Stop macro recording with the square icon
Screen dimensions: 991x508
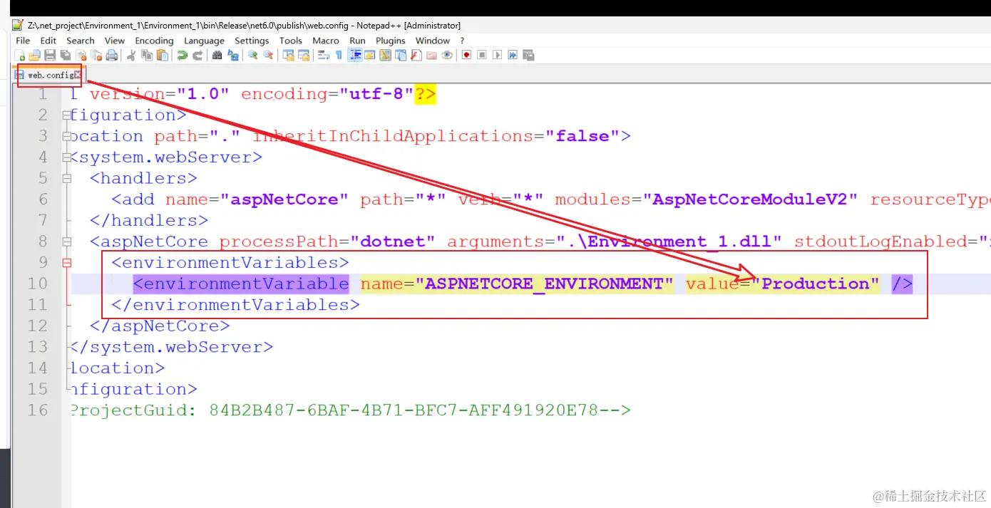tap(482, 55)
